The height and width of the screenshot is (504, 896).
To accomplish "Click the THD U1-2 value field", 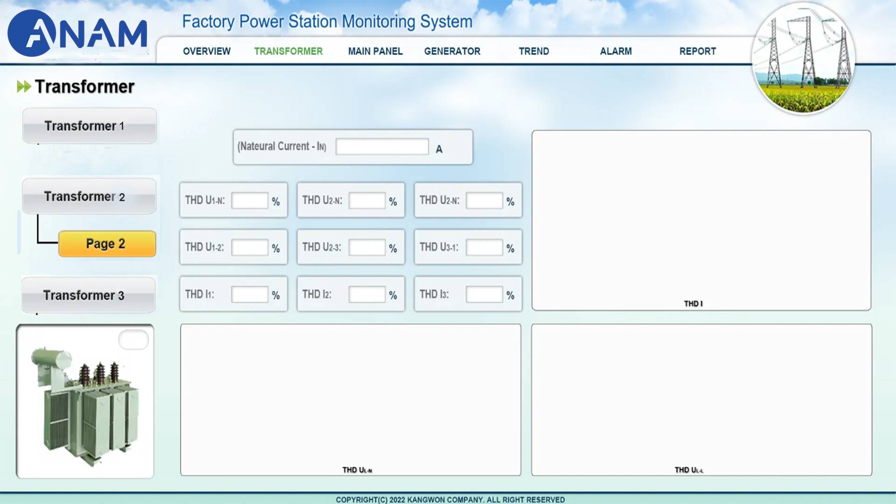I will (250, 247).
